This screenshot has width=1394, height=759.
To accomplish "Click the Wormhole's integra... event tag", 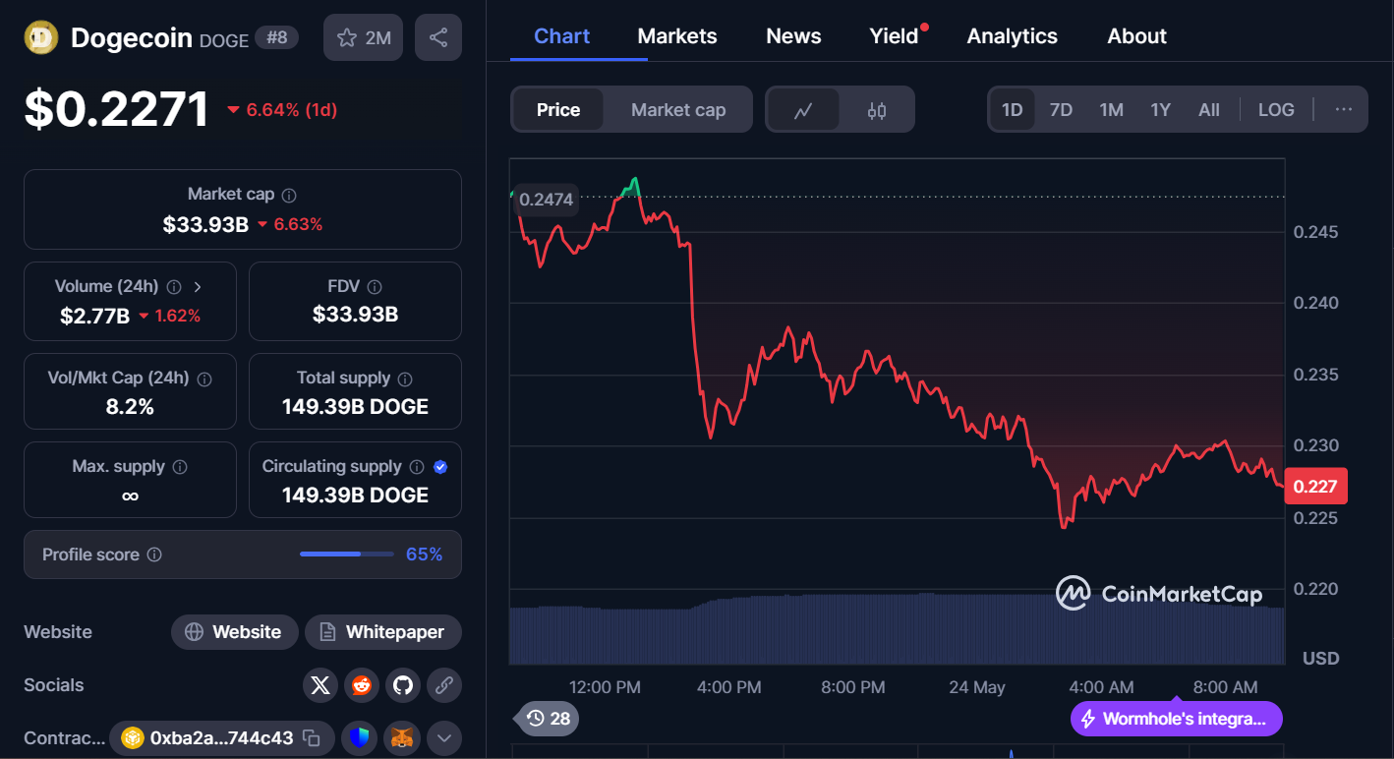I will (1177, 719).
